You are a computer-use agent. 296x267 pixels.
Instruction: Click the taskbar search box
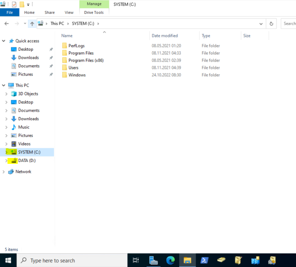pos(72,260)
